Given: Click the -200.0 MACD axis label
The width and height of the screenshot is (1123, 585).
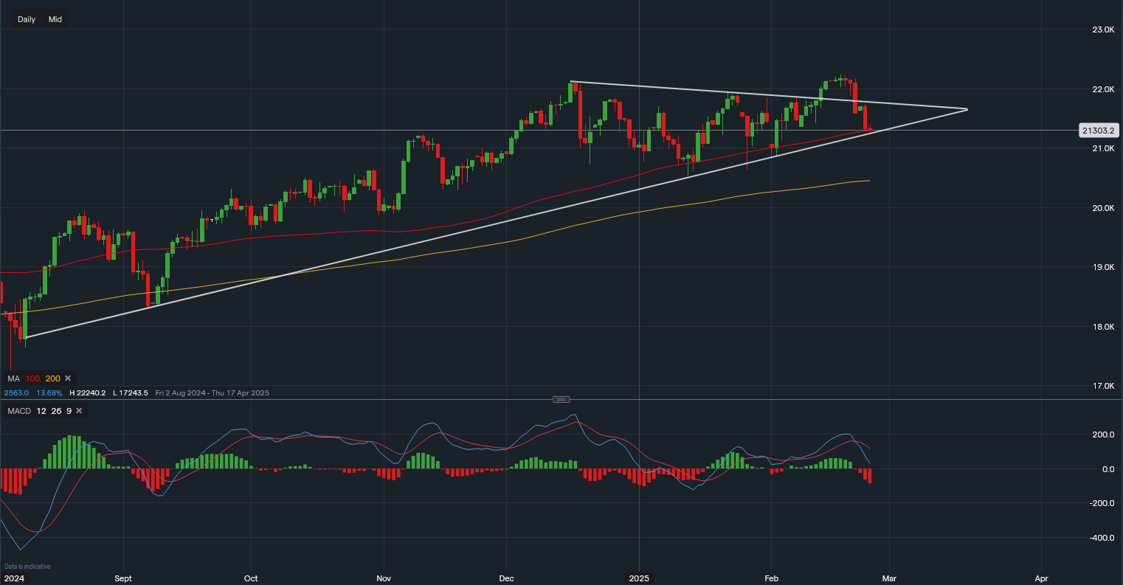Looking at the screenshot, I should pos(1102,503).
